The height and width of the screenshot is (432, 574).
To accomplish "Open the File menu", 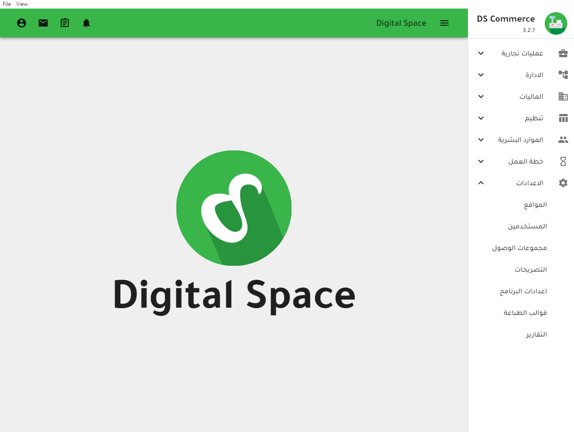I will [x=7, y=4].
